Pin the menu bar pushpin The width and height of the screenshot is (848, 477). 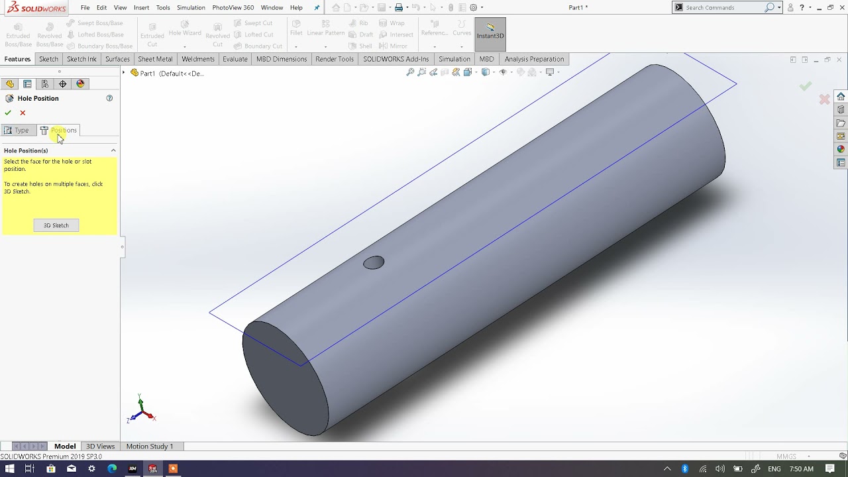pyautogui.click(x=317, y=7)
